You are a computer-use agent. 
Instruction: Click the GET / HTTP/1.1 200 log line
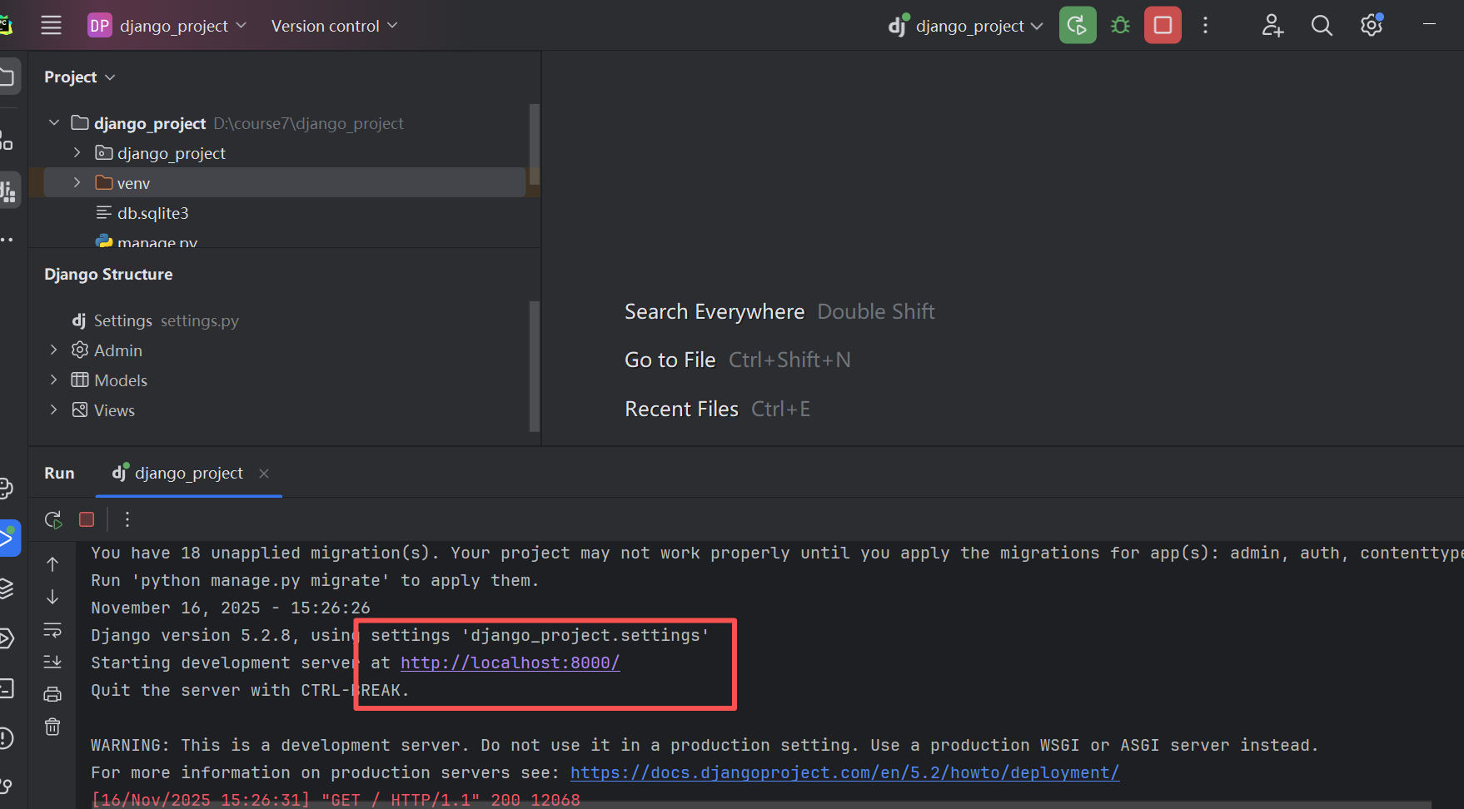pyautogui.click(x=336, y=800)
